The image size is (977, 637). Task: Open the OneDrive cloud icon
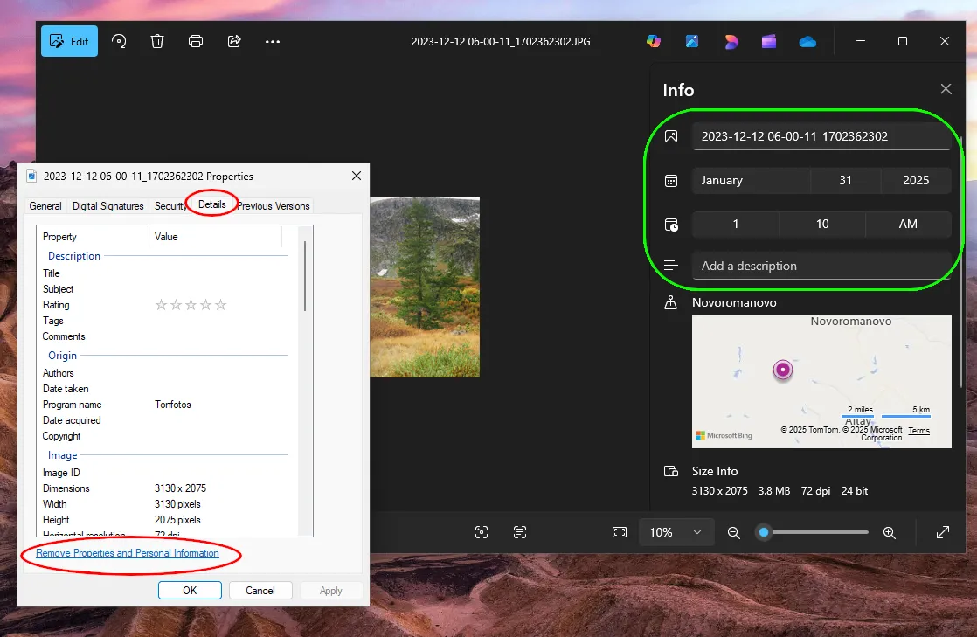click(x=807, y=41)
